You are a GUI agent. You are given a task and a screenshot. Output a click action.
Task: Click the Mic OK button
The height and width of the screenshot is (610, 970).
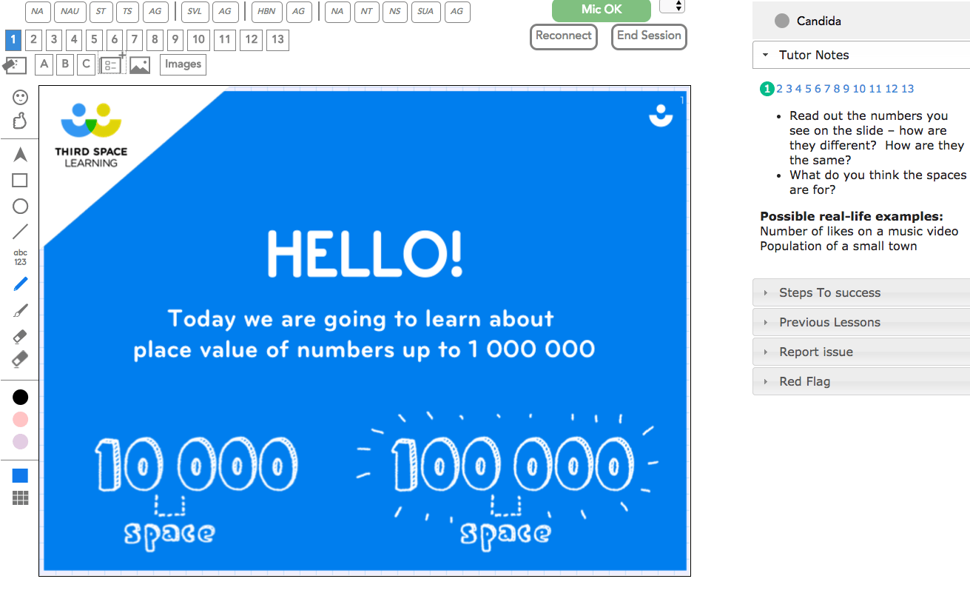tap(602, 10)
